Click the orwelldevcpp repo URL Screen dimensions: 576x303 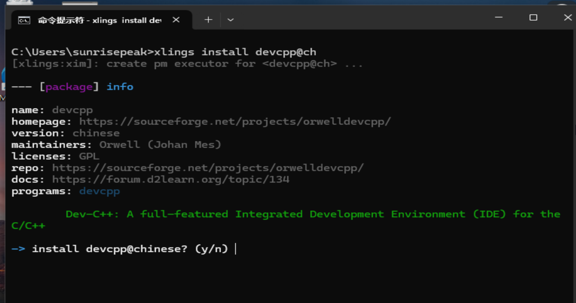pos(208,167)
